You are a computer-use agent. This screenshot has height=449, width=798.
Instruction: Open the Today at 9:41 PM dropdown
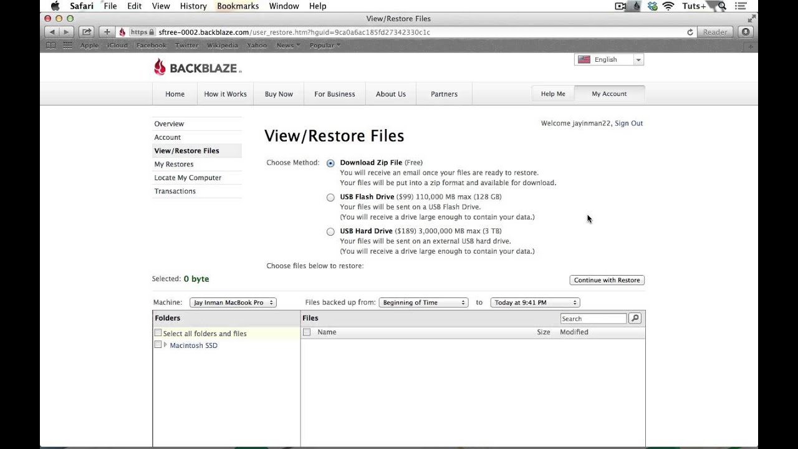click(x=535, y=302)
